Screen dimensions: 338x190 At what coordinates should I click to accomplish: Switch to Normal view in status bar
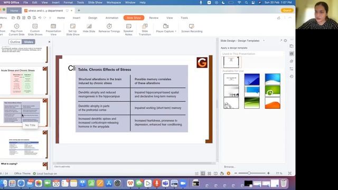point(203,174)
